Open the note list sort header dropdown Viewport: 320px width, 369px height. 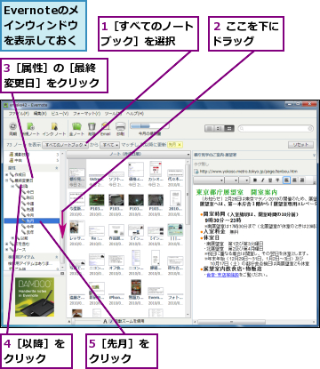188,155
